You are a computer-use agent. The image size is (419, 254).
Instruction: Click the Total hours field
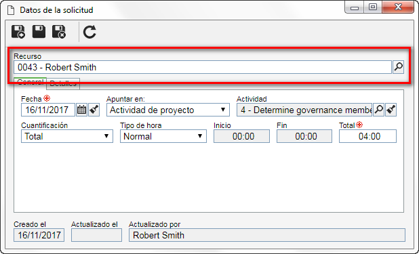pos(367,136)
